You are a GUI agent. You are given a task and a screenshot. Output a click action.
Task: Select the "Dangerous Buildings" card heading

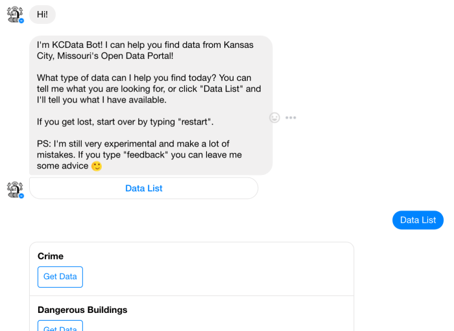coord(82,310)
